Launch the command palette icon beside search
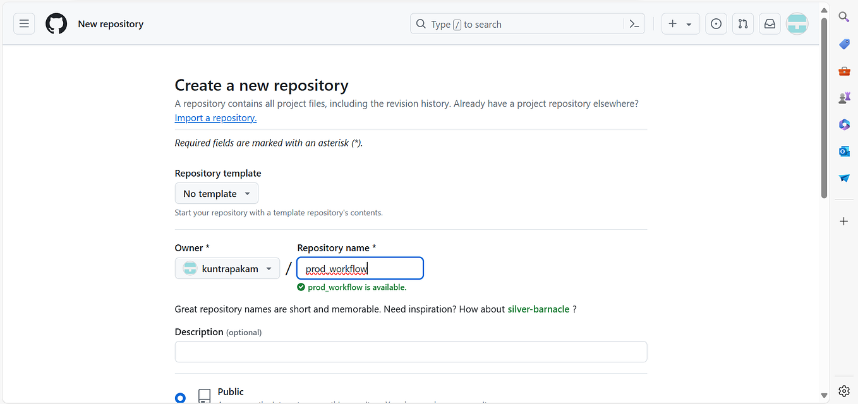The image size is (858, 404). click(x=634, y=23)
